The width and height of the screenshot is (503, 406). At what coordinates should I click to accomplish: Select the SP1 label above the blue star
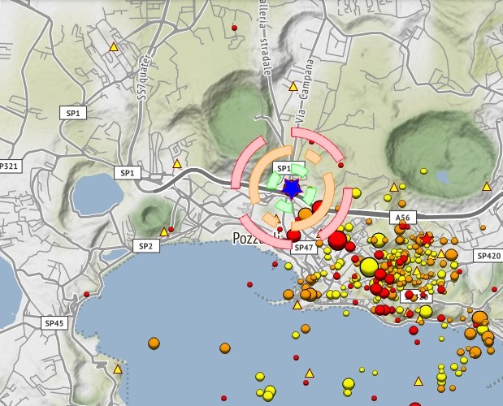284,168
